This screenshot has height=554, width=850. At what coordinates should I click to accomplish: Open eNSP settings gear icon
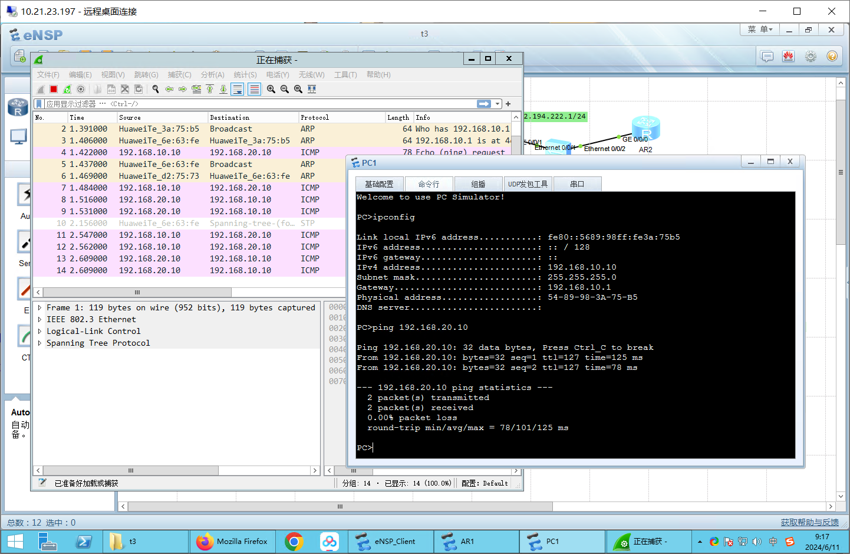(811, 56)
